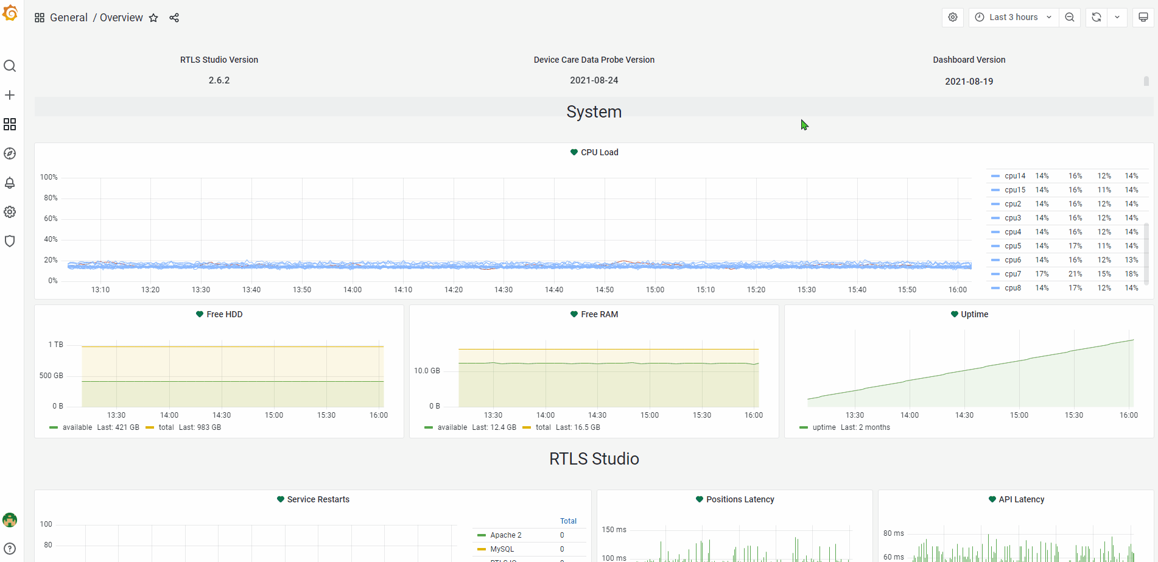Screen dimensions: 1158x562
Task: Click the cpu4 legend color swatch
Action: point(995,232)
